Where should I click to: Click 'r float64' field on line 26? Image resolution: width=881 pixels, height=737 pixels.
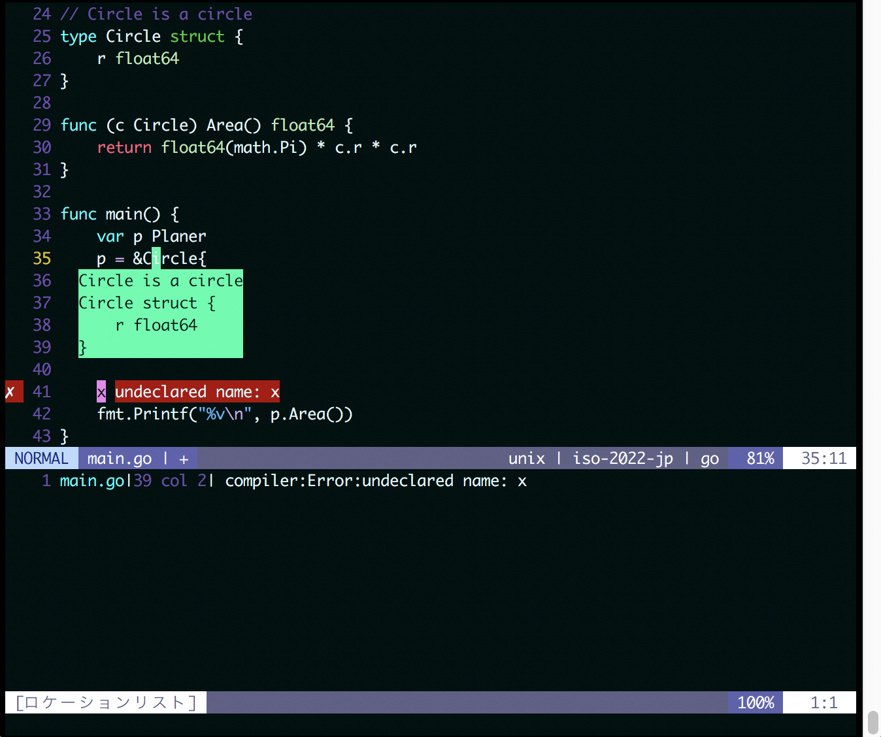tap(138, 58)
